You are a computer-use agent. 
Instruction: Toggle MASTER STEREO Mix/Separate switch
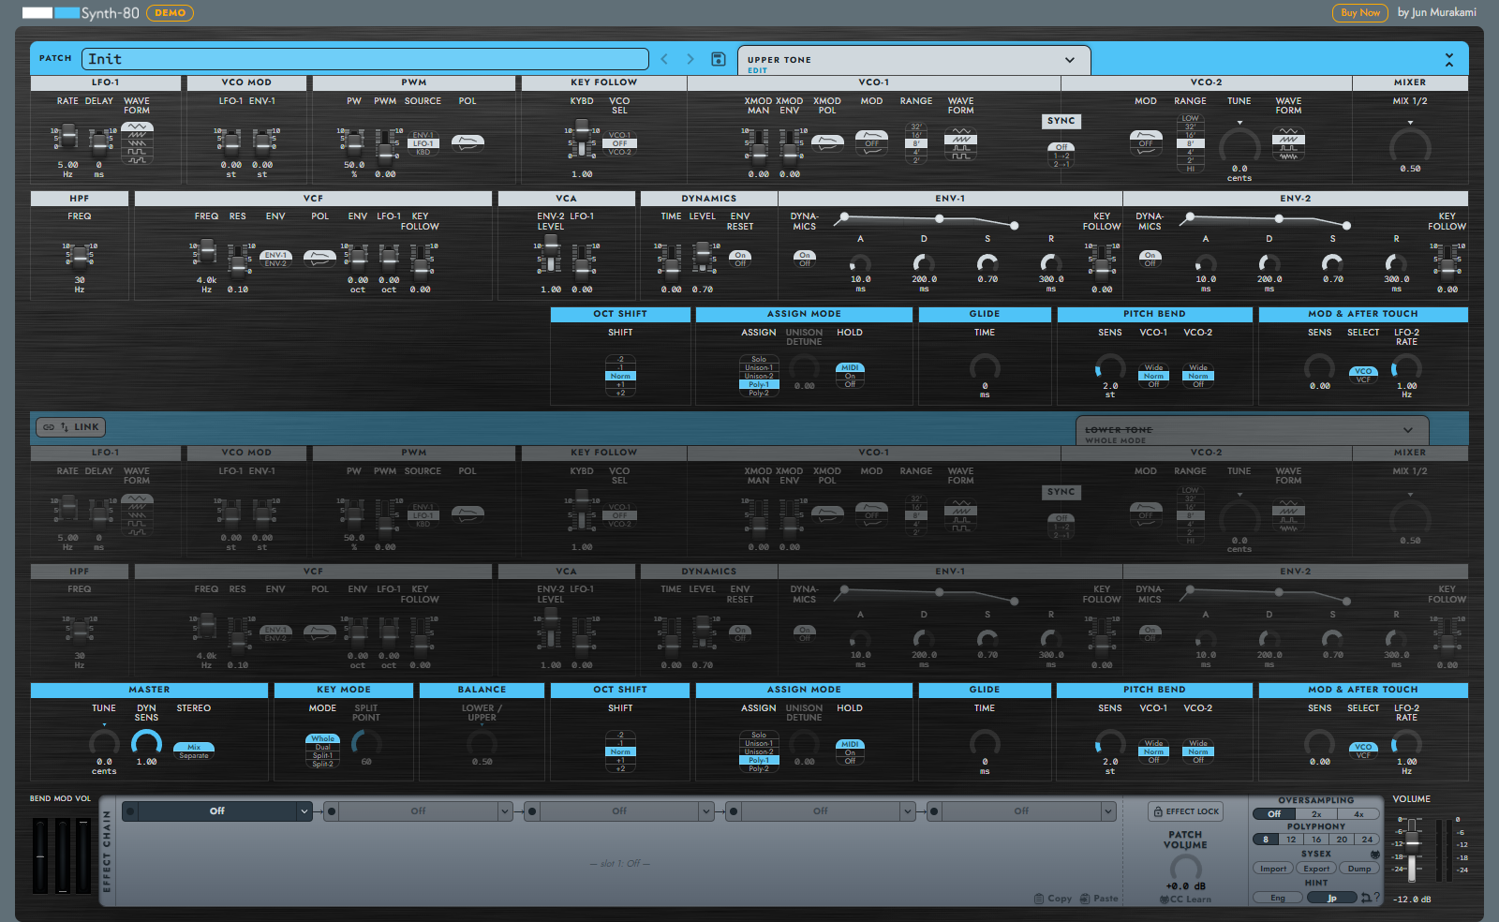click(x=194, y=751)
